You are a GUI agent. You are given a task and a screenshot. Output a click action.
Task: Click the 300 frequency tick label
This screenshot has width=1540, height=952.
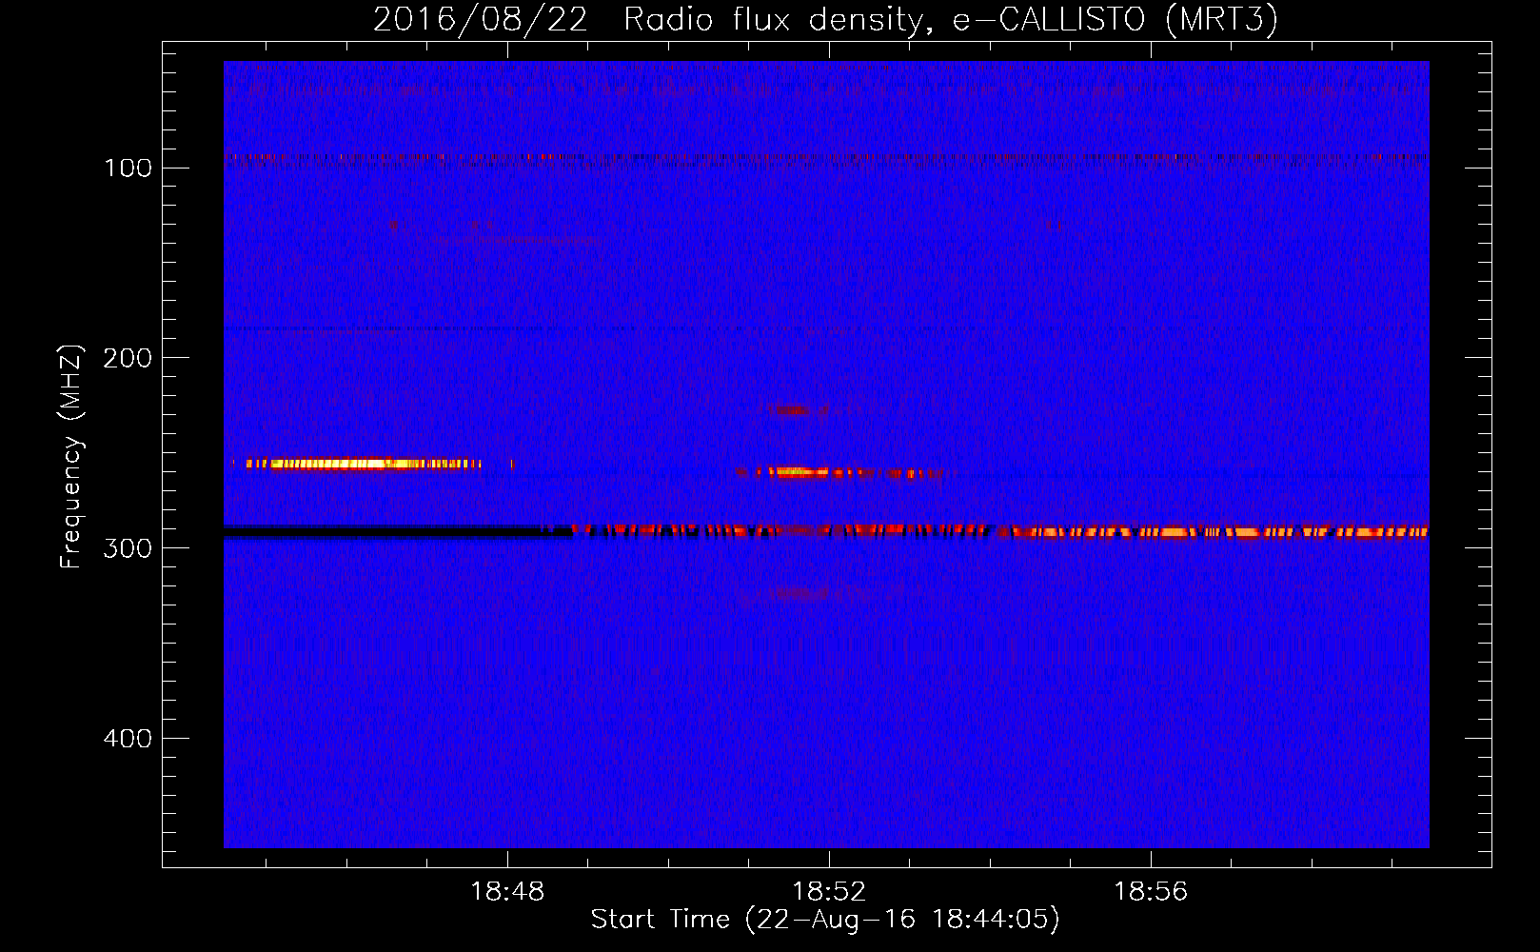(128, 548)
